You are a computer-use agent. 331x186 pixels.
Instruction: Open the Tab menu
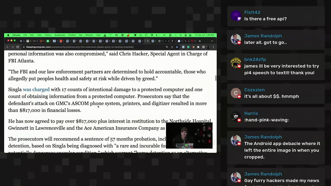coord(80,35)
